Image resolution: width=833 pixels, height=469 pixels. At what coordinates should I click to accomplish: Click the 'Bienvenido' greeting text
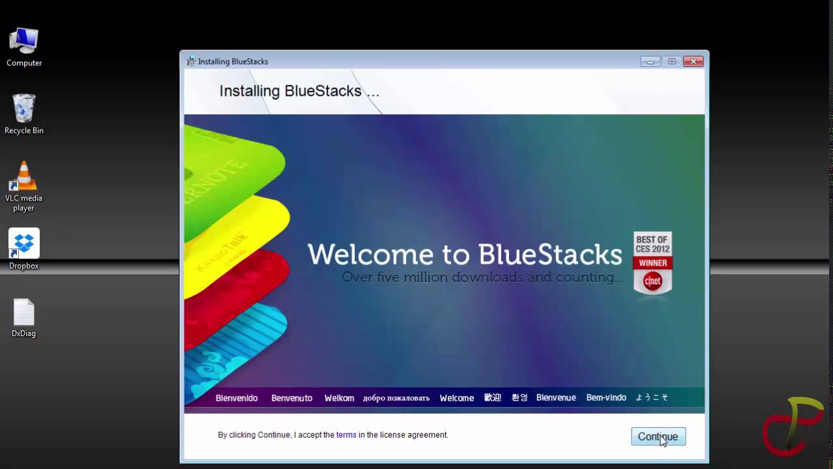coord(237,398)
